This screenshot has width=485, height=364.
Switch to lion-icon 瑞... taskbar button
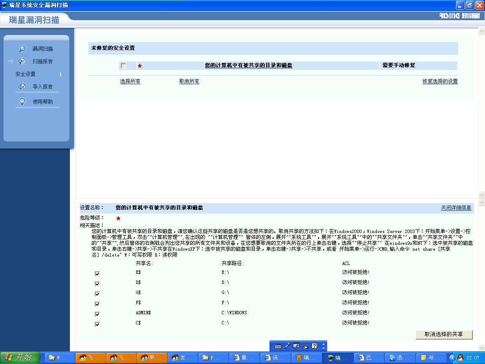coord(306,358)
